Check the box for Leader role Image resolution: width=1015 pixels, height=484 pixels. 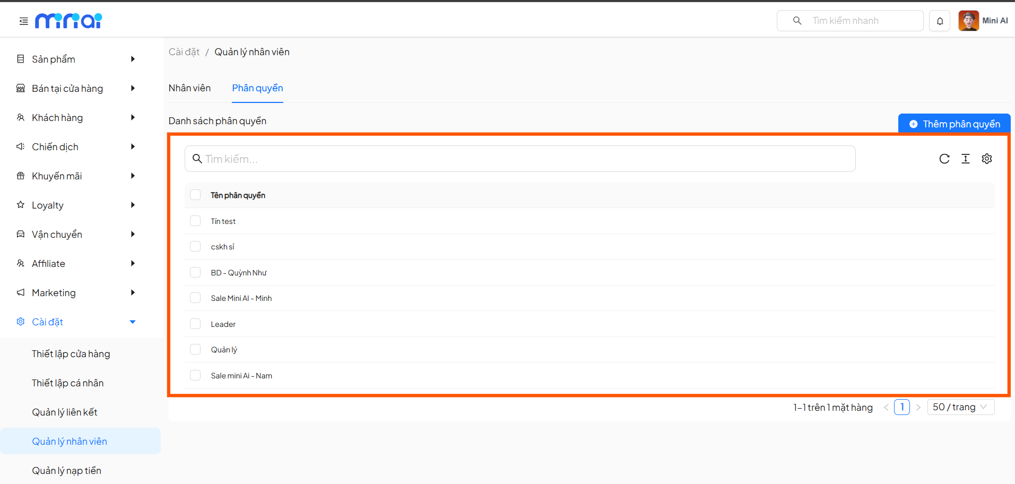195,324
